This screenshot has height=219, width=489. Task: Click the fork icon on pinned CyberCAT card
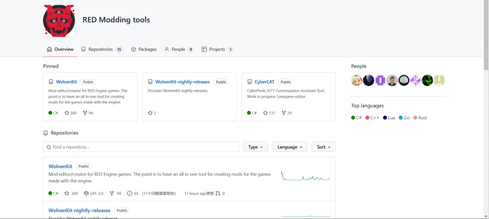pyautogui.click(x=283, y=113)
